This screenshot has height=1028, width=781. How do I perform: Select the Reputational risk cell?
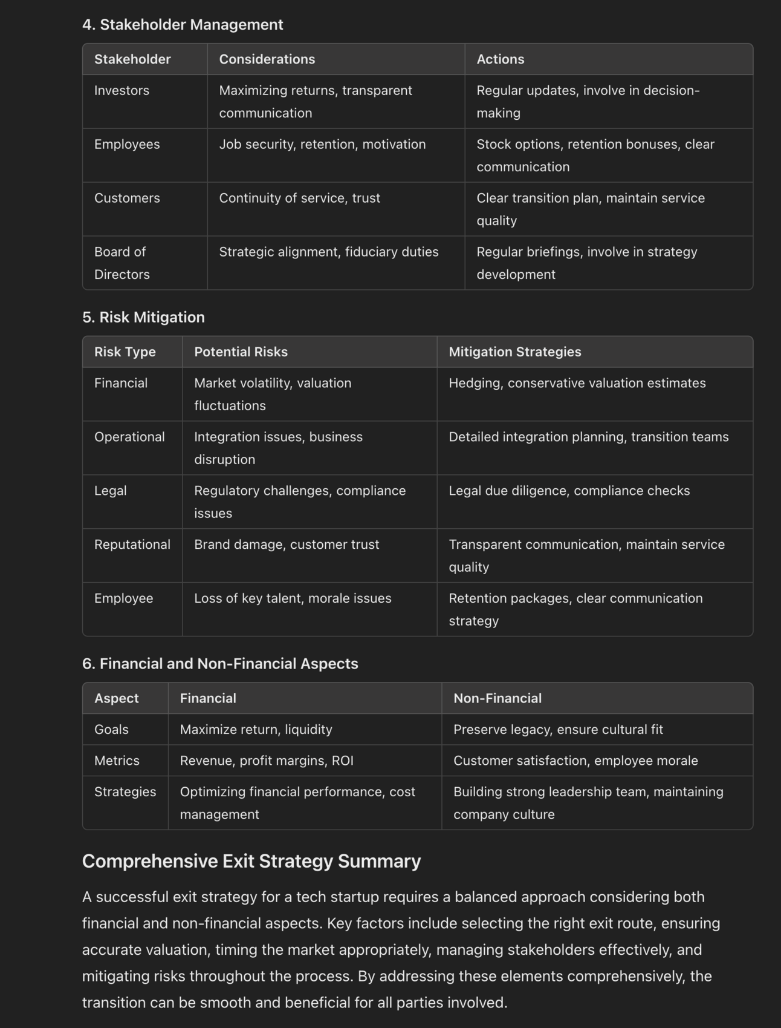click(x=132, y=555)
